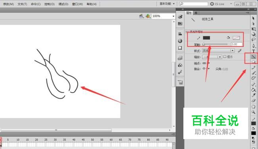The height and width of the screenshot is (149, 258).
Task: Select the Pen tool
Action: (253, 46)
